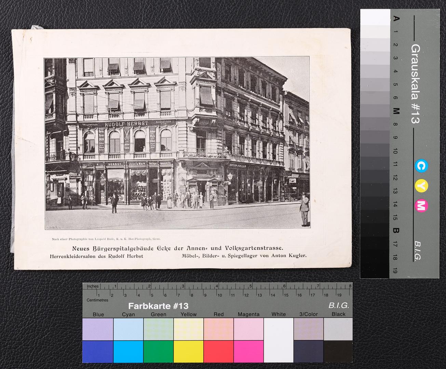Click the caption 'Herrenkleidersalon des Rudolf Herbst'

(96, 256)
